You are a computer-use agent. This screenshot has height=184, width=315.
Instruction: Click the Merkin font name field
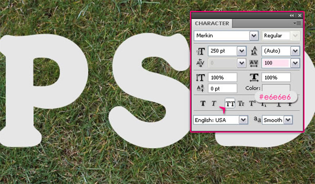click(222, 36)
